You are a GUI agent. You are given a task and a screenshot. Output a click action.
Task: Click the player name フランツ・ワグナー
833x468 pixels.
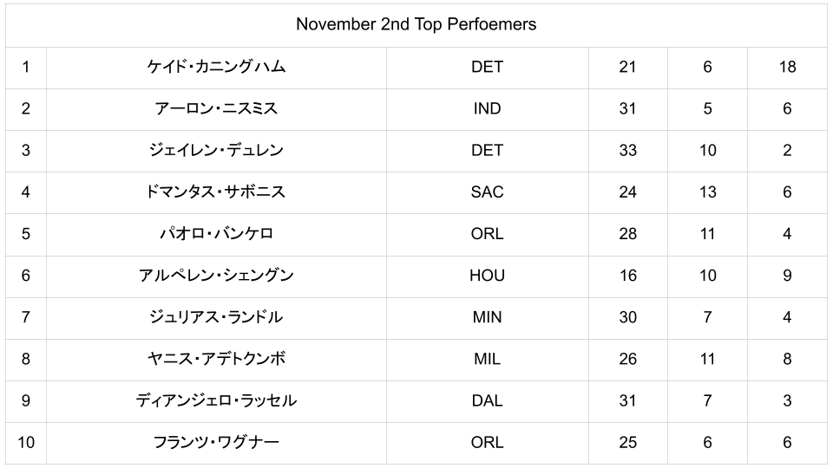coord(216,442)
